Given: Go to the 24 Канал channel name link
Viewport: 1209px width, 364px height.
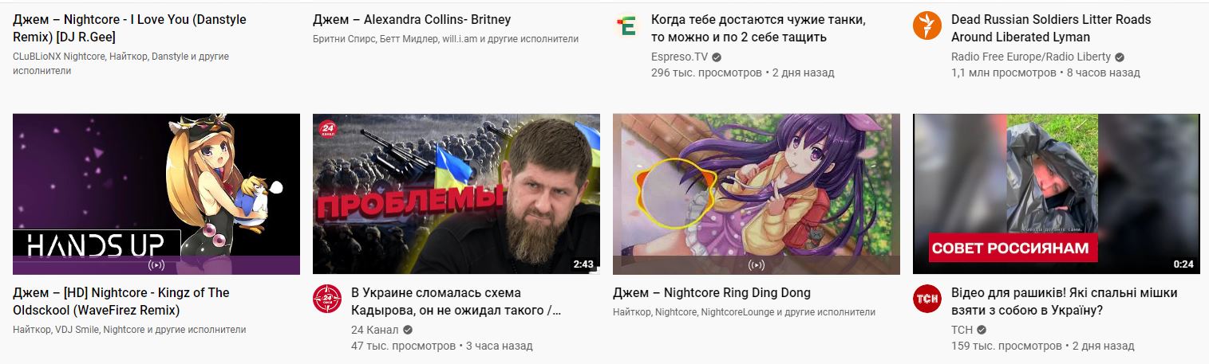Looking at the screenshot, I should click(x=374, y=331).
